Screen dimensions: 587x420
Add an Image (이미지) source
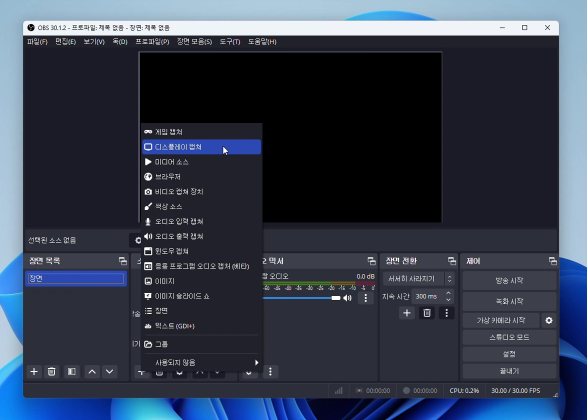(202, 281)
